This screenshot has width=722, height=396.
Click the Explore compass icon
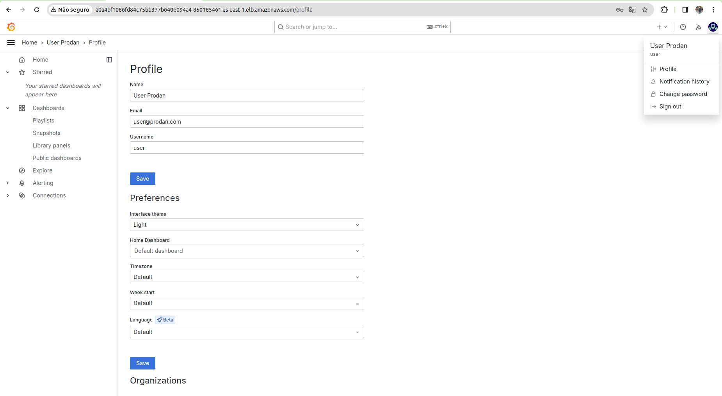coord(22,170)
